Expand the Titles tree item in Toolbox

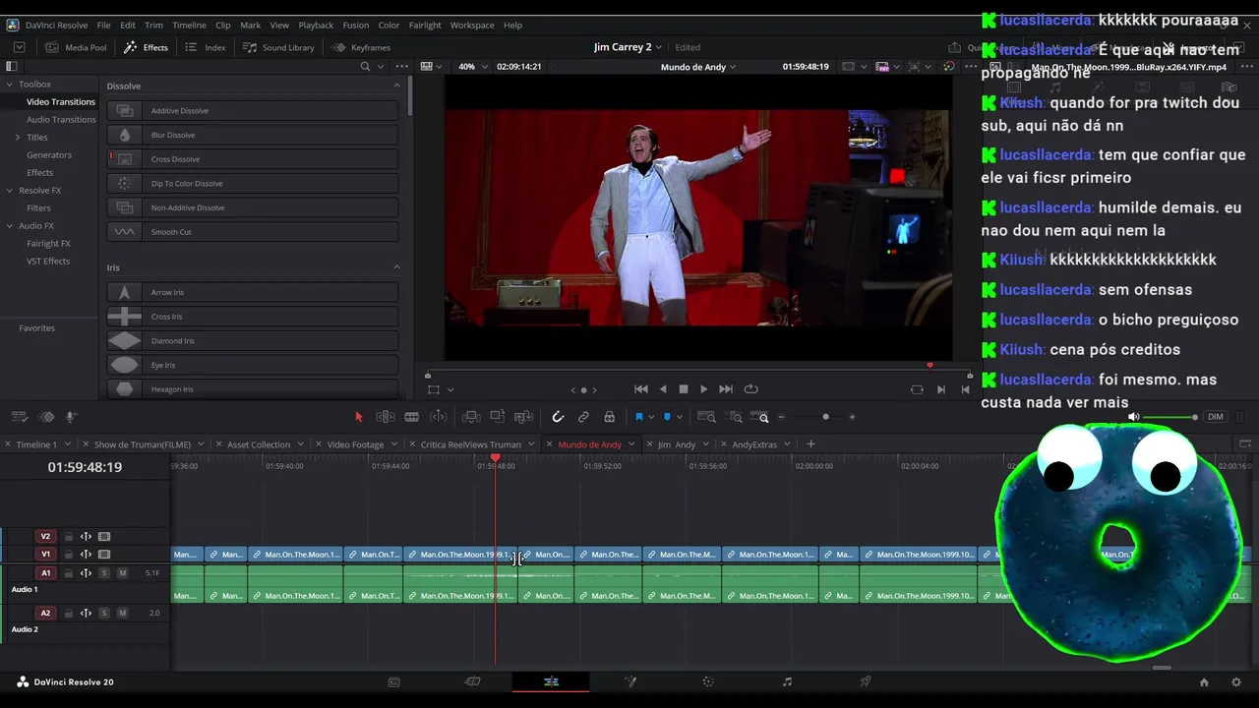coord(18,137)
